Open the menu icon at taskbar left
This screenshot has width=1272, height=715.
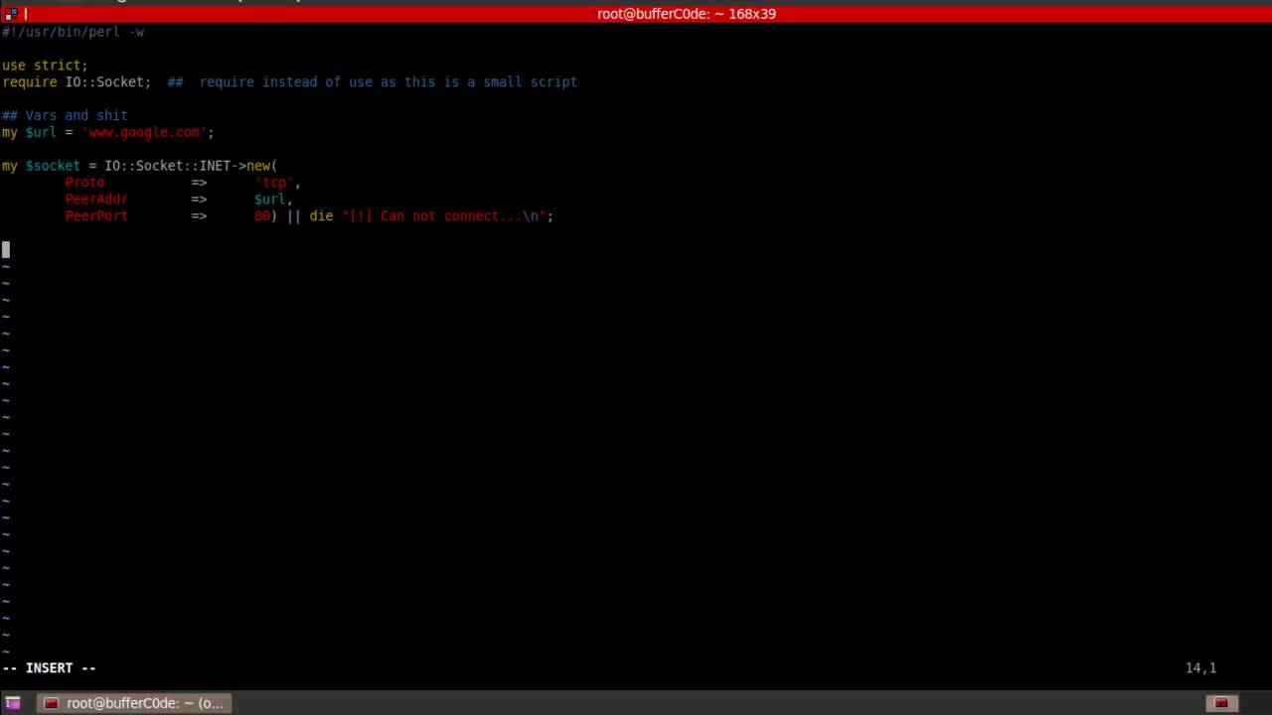click(x=13, y=703)
